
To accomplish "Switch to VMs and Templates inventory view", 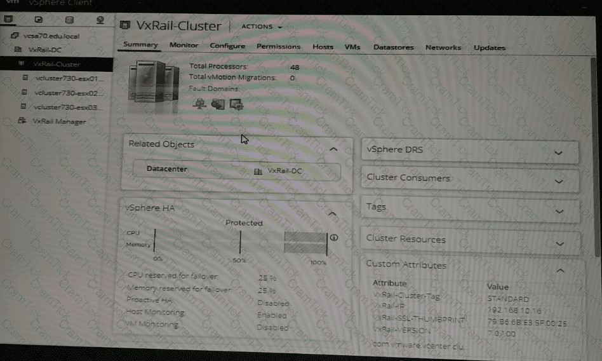I will [x=39, y=20].
